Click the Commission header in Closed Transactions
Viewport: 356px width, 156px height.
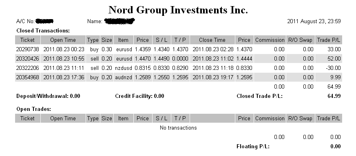pyautogui.click(x=270, y=40)
